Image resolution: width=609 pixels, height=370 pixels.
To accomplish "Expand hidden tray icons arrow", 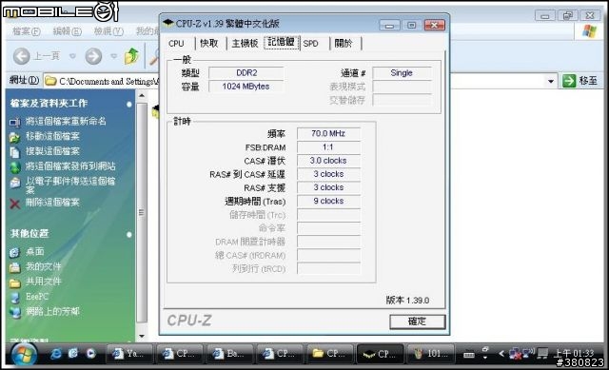I will pos(501,354).
